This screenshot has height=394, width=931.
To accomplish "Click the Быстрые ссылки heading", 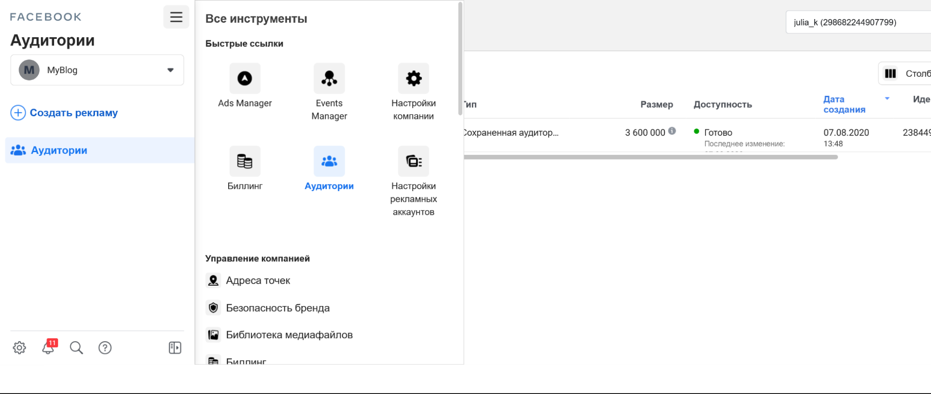I will coord(245,44).
